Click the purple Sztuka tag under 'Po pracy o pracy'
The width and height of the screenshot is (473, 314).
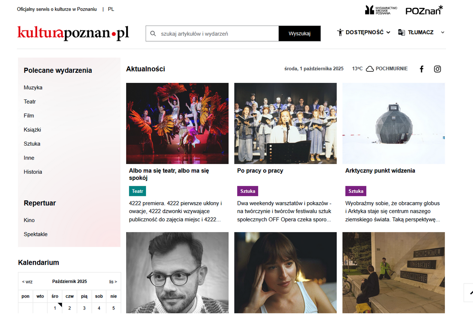tap(248, 191)
